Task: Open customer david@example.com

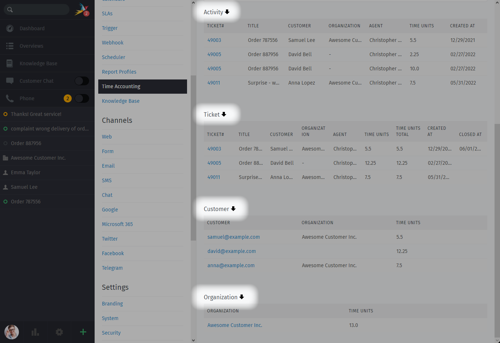Action: pos(231,251)
